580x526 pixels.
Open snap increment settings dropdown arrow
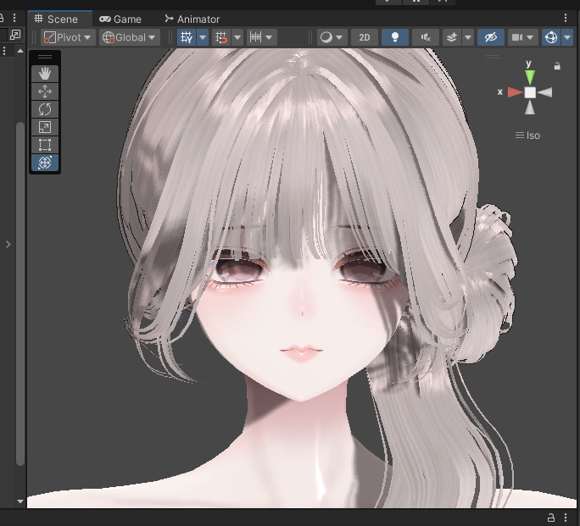(x=269, y=37)
